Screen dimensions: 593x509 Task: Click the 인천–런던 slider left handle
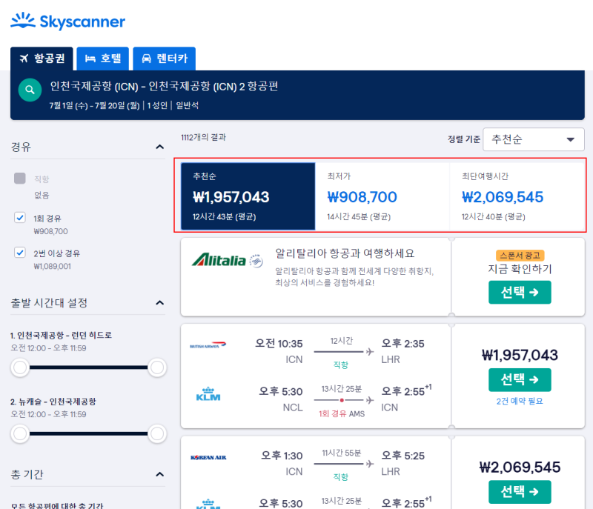point(20,367)
